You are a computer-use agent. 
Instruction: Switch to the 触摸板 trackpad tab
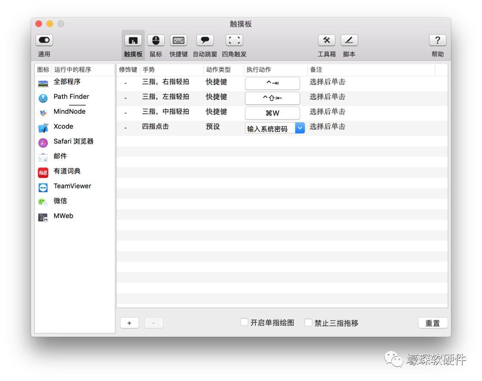click(133, 40)
